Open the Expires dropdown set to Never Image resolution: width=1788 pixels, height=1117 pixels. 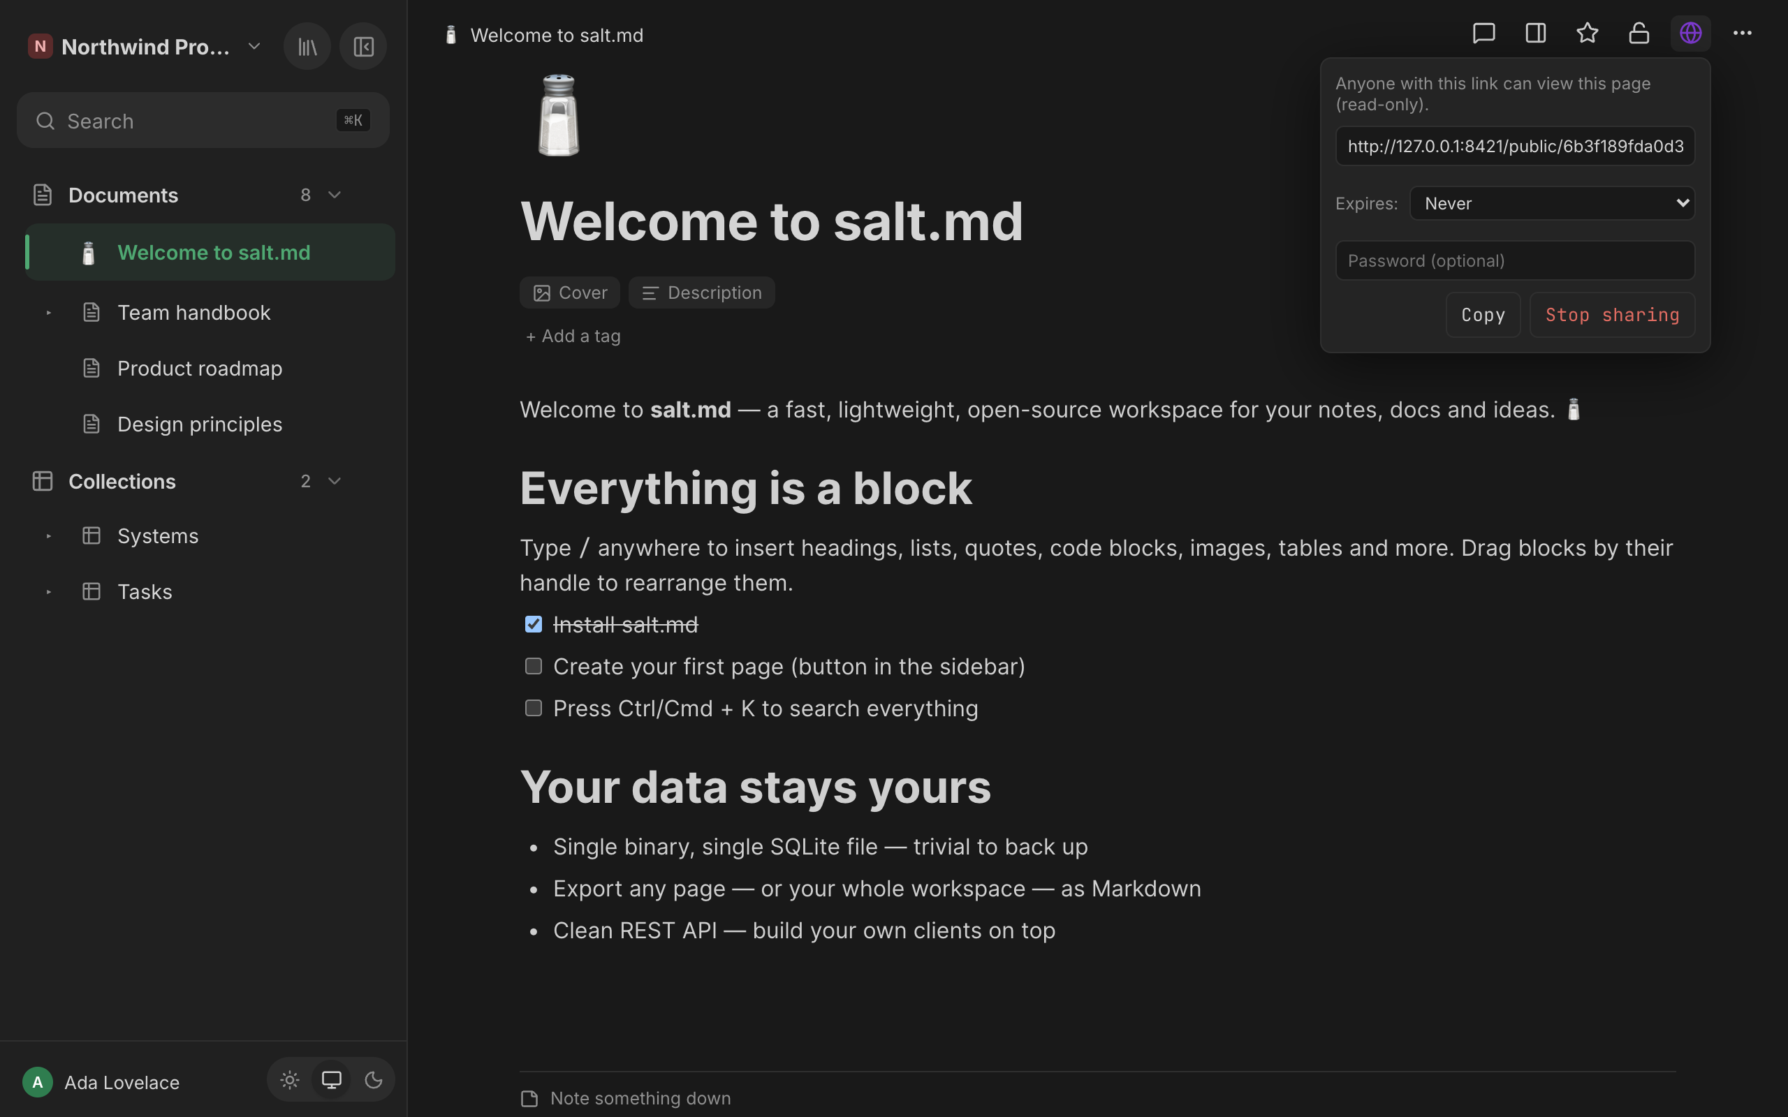pyautogui.click(x=1553, y=203)
